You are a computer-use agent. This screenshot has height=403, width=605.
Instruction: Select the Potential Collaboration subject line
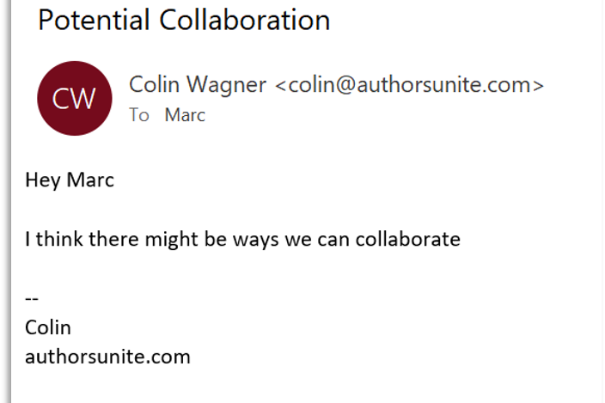[x=183, y=20]
